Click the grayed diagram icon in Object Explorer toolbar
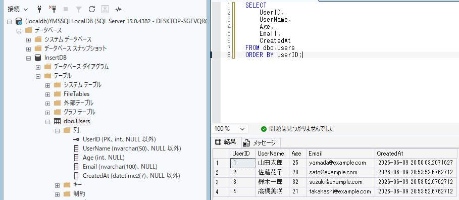Image resolution: width=459 pixels, height=200 pixels. [105, 10]
